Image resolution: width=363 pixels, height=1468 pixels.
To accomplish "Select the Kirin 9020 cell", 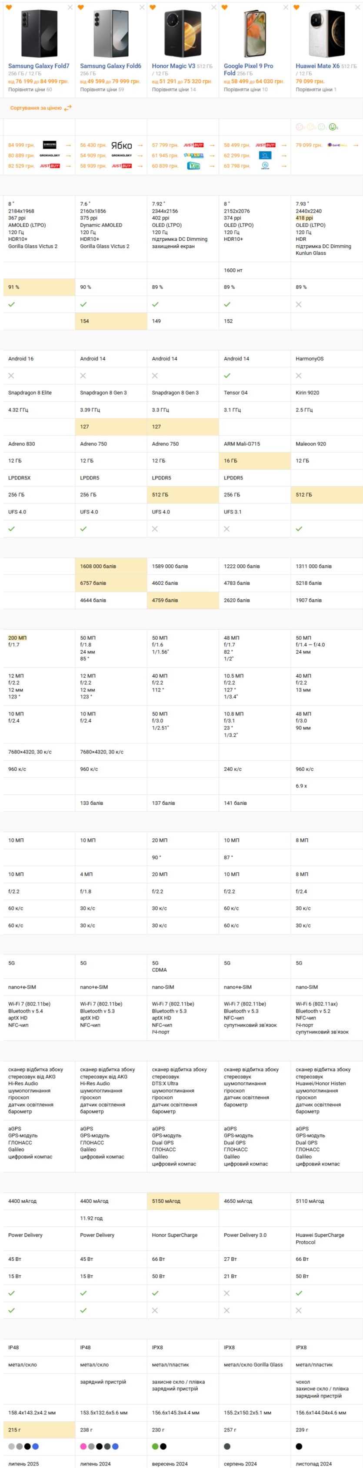I will 326,393.
